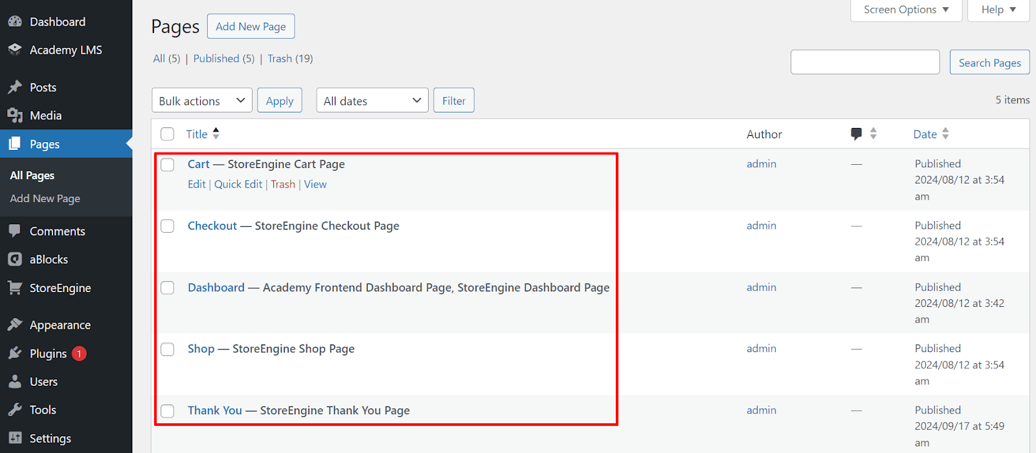Viewport: 1036px width, 453px height.
Task: Click the aBlocks icon in sidebar
Action: coord(15,259)
